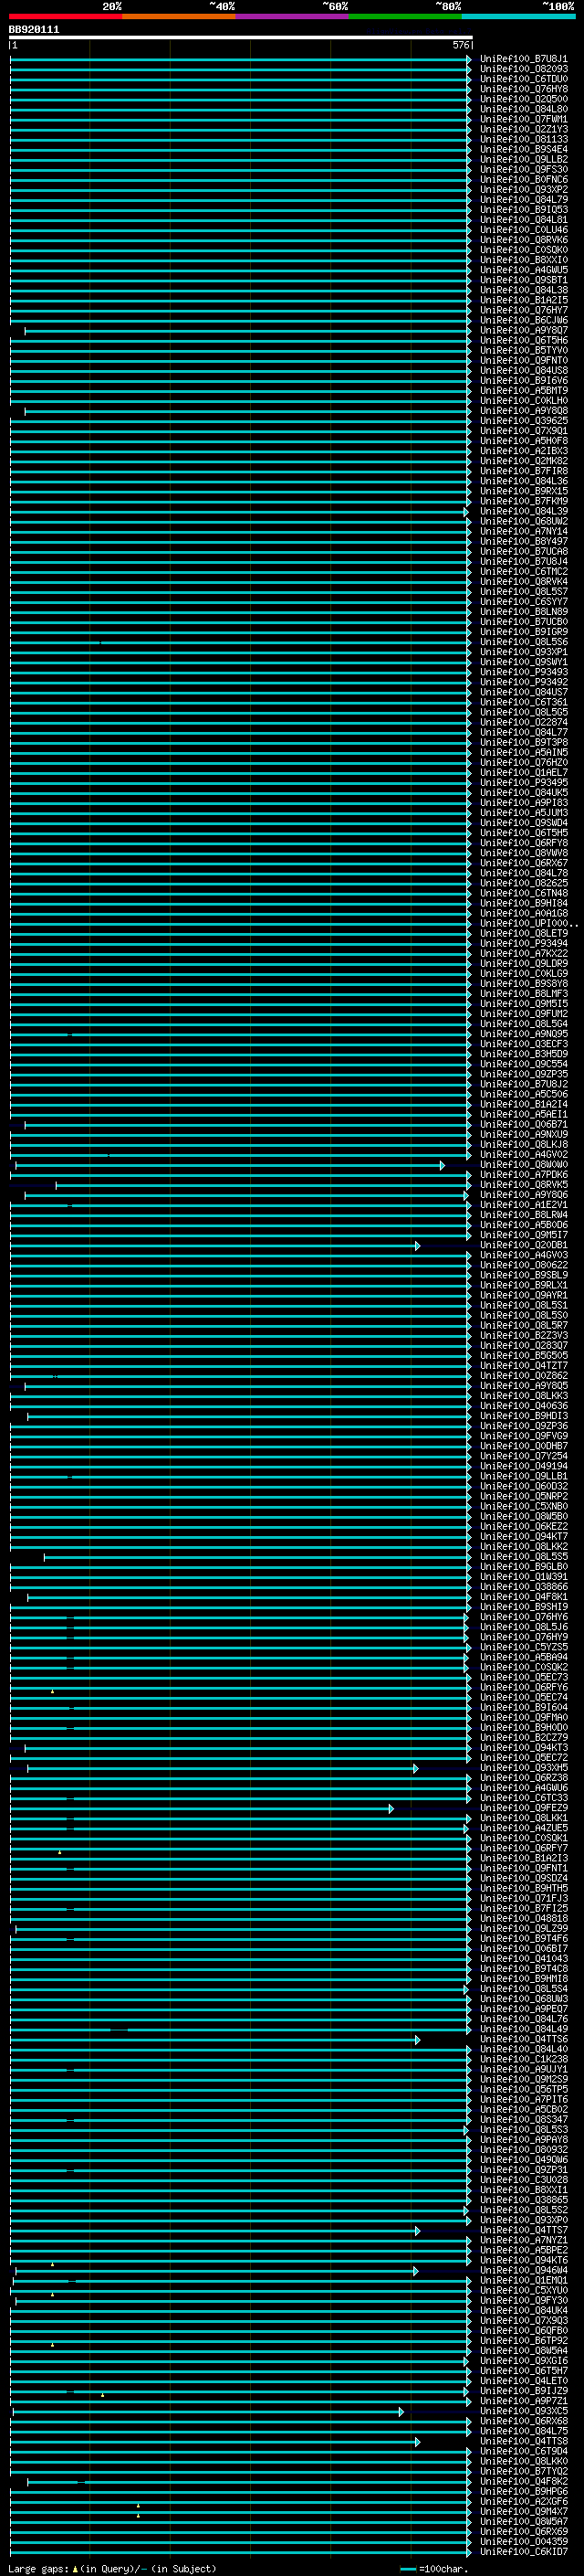Open hit UniRef100_C6TDU0
584x2576 pixels.
pyautogui.click(x=524, y=79)
